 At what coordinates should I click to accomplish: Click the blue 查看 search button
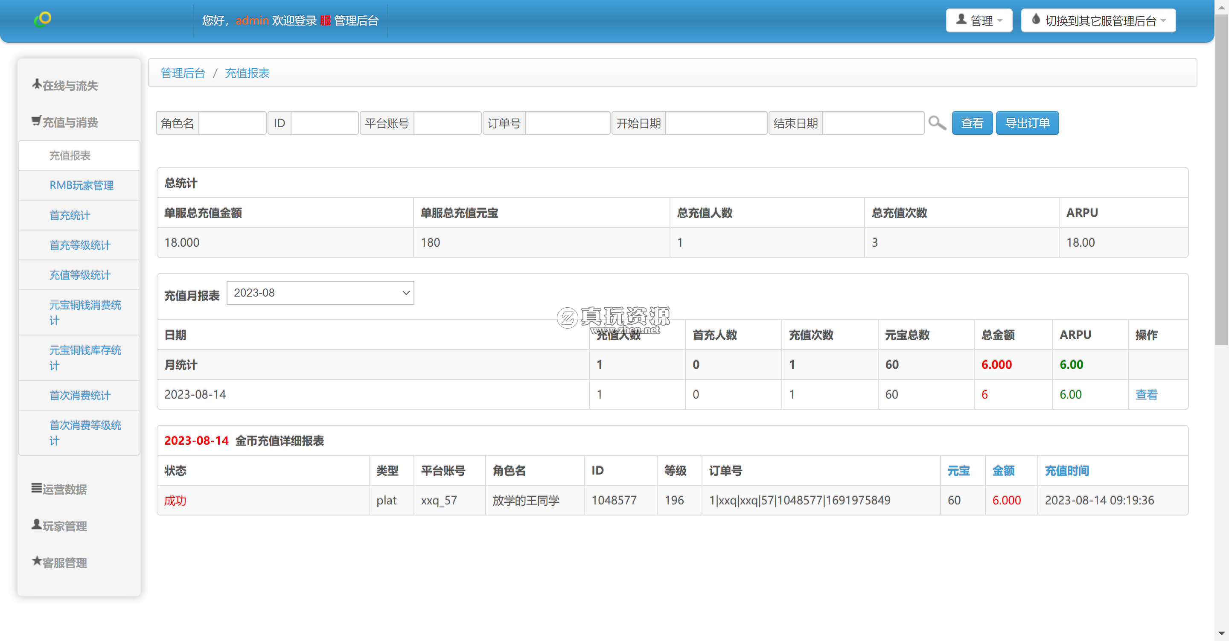pos(972,123)
